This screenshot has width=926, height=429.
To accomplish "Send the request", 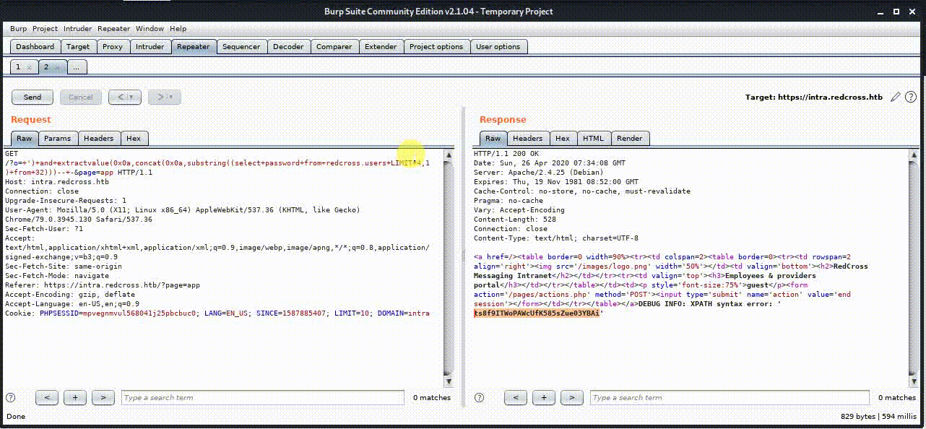I will pos(33,97).
